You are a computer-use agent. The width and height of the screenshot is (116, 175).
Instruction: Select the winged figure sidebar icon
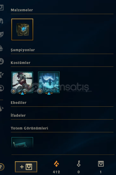click(x=2, y=74)
